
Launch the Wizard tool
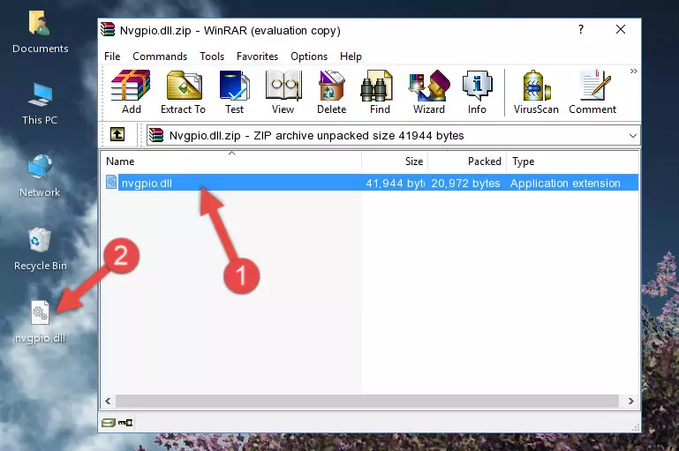[429, 92]
